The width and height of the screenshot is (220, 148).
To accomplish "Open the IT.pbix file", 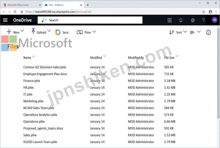I will pos(28,94).
